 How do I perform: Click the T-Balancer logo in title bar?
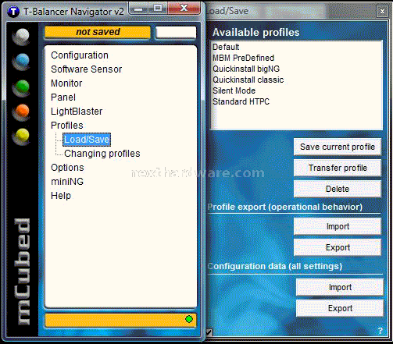pos(13,12)
